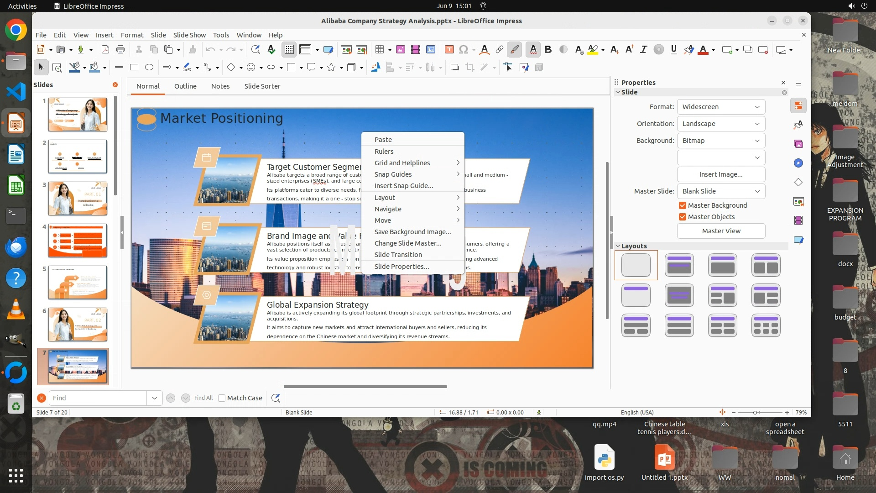Image resolution: width=876 pixels, height=493 pixels.
Task: Uncheck the Master Background checkbox
Action: pyautogui.click(x=683, y=205)
